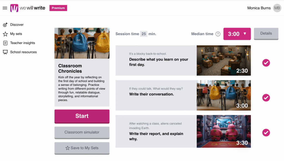This screenshot has height=161, width=284.
Task: Open the hamburger menu icon
Action: (5, 8)
